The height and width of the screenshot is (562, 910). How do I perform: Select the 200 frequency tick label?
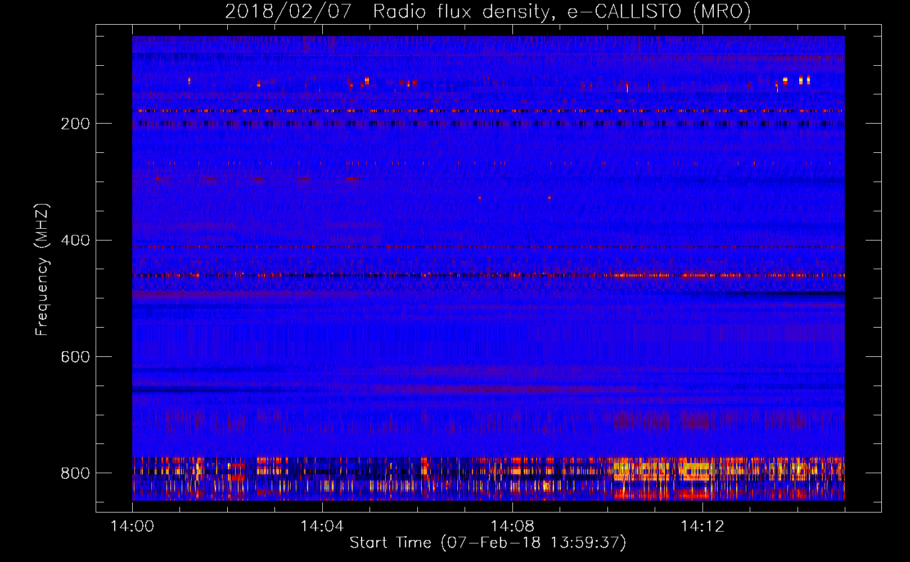coord(75,124)
